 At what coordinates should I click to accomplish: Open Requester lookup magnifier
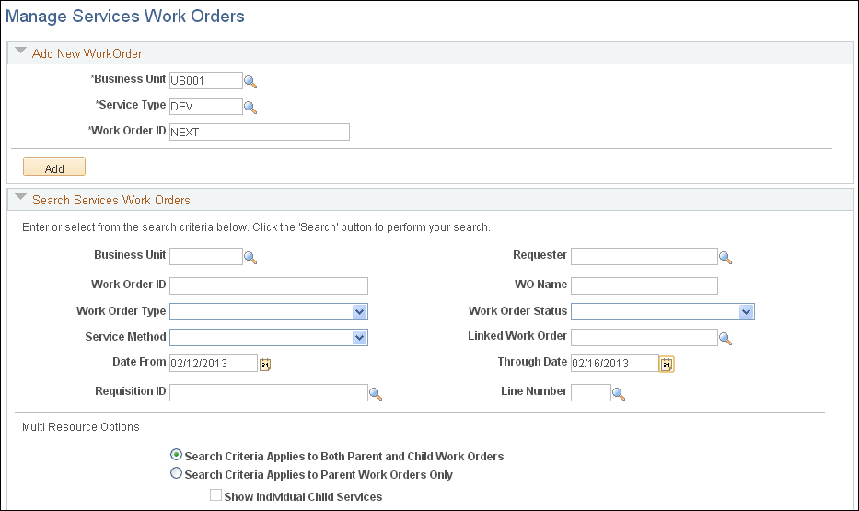726,258
